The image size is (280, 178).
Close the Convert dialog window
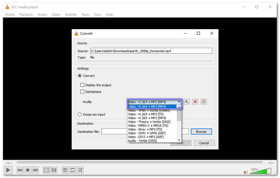coord(212,33)
